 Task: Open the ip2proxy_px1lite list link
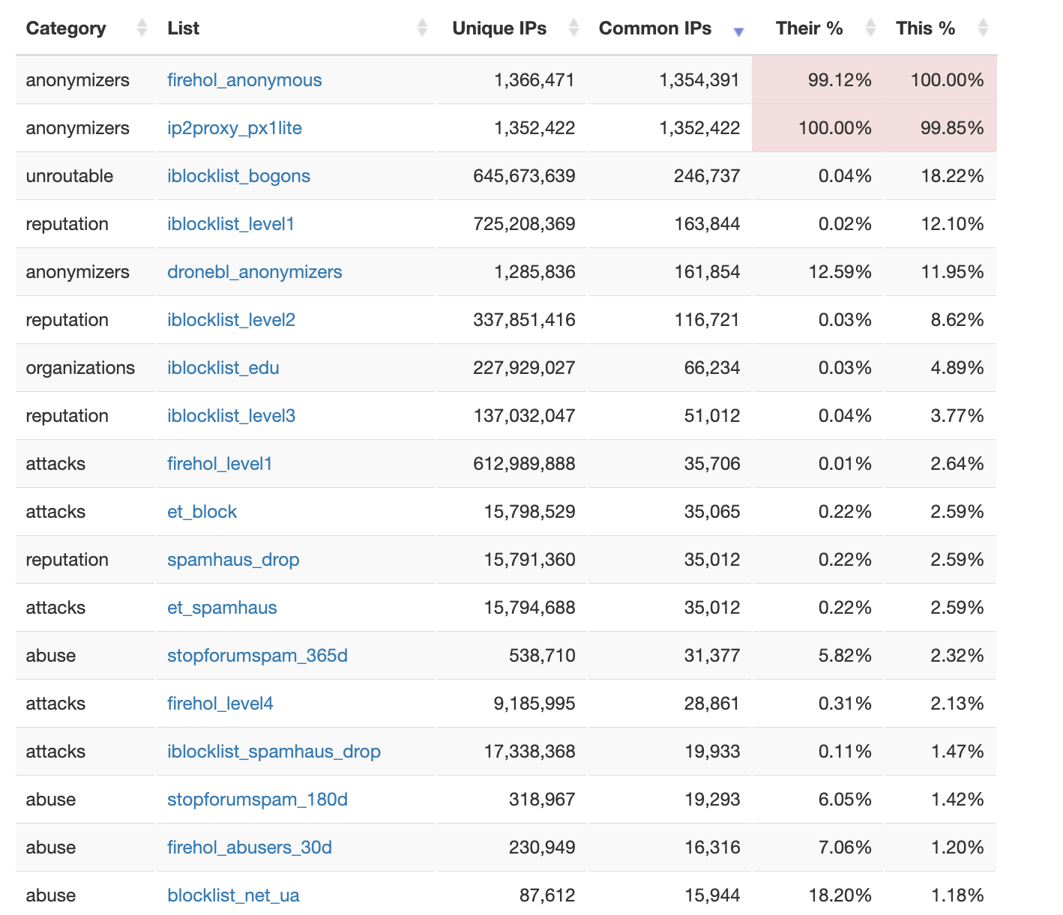[x=235, y=128]
